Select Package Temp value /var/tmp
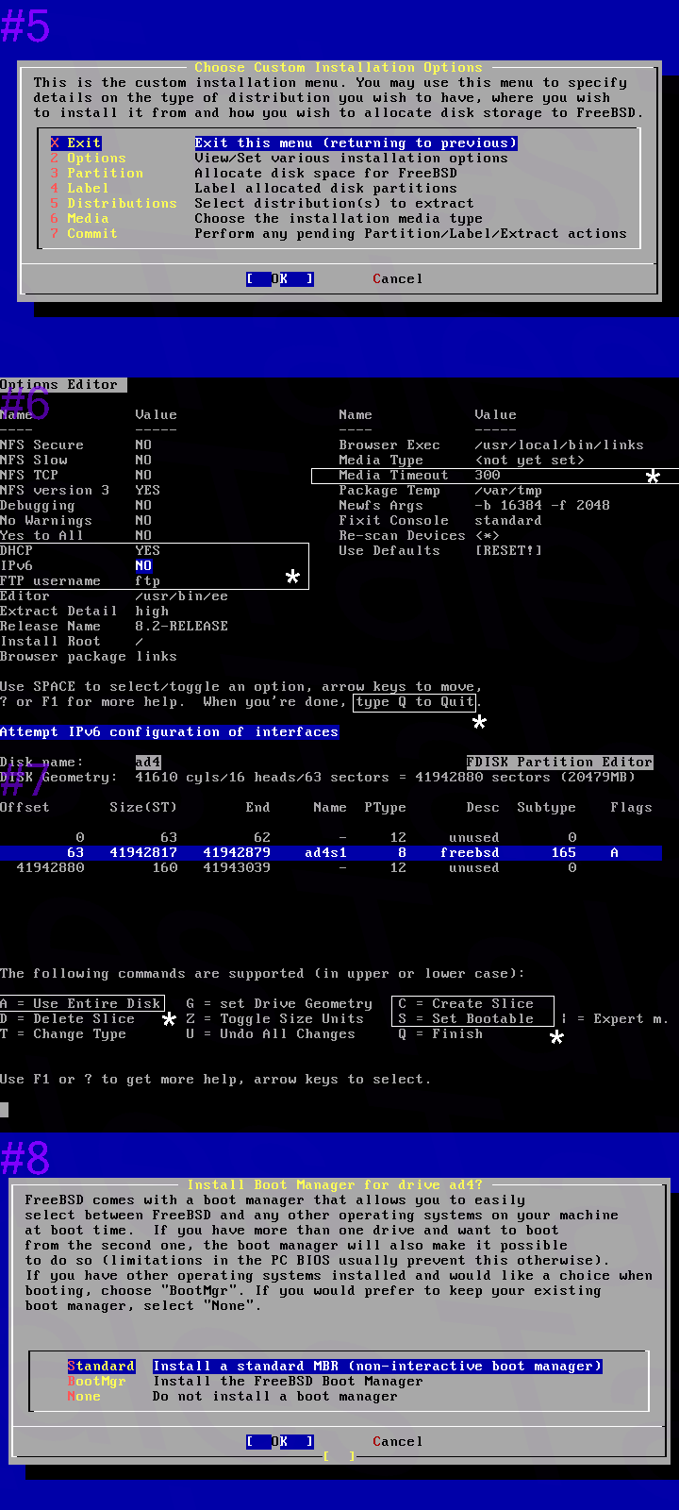The width and height of the screenshot is (679, 1510). pos(508,491)
